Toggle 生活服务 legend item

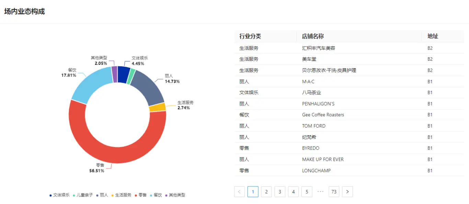tap(121, 195)
